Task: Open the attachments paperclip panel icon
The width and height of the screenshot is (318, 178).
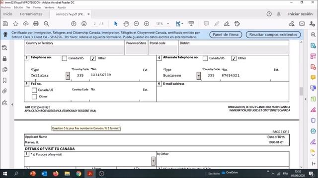Action: point(4,91)
